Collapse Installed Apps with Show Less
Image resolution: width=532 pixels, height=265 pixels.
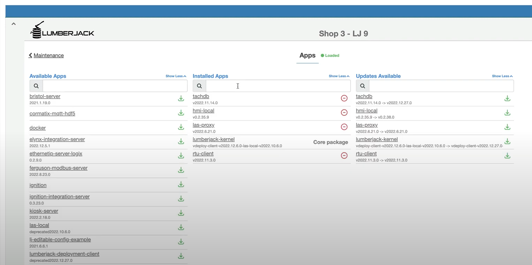[x=339, y=76]
